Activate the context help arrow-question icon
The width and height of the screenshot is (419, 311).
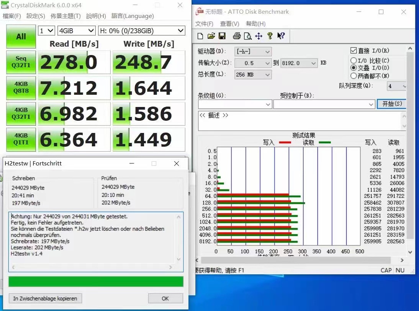tap(281, 36)
